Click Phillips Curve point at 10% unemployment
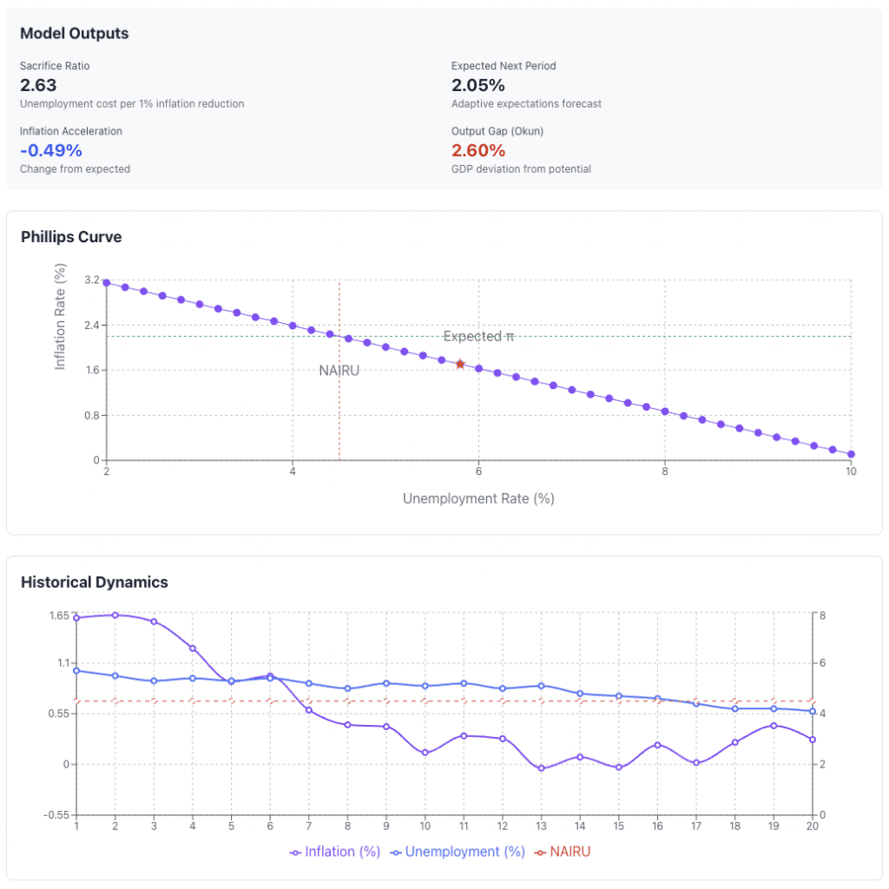 tap(852, 454)
